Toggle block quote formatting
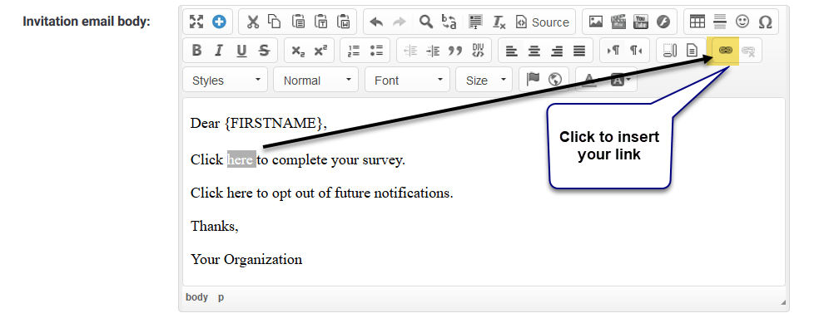The width and height of the screenshot is (829, 318). (455, 51)
